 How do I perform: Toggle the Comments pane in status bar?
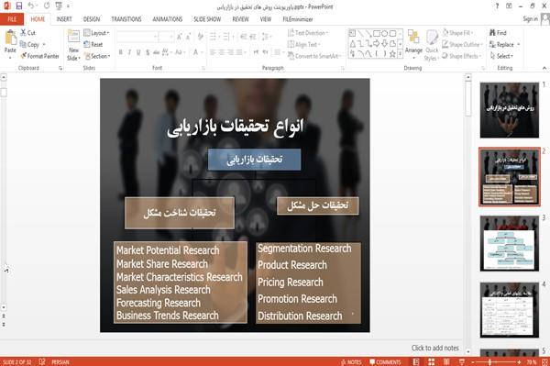point(385,361)
